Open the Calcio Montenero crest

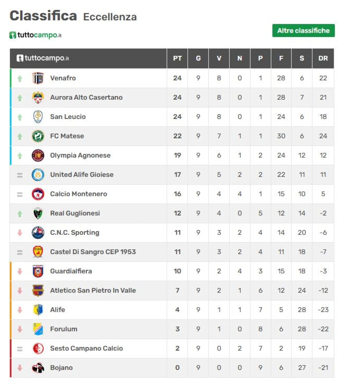pyautogui.click(x=38, y=194)
